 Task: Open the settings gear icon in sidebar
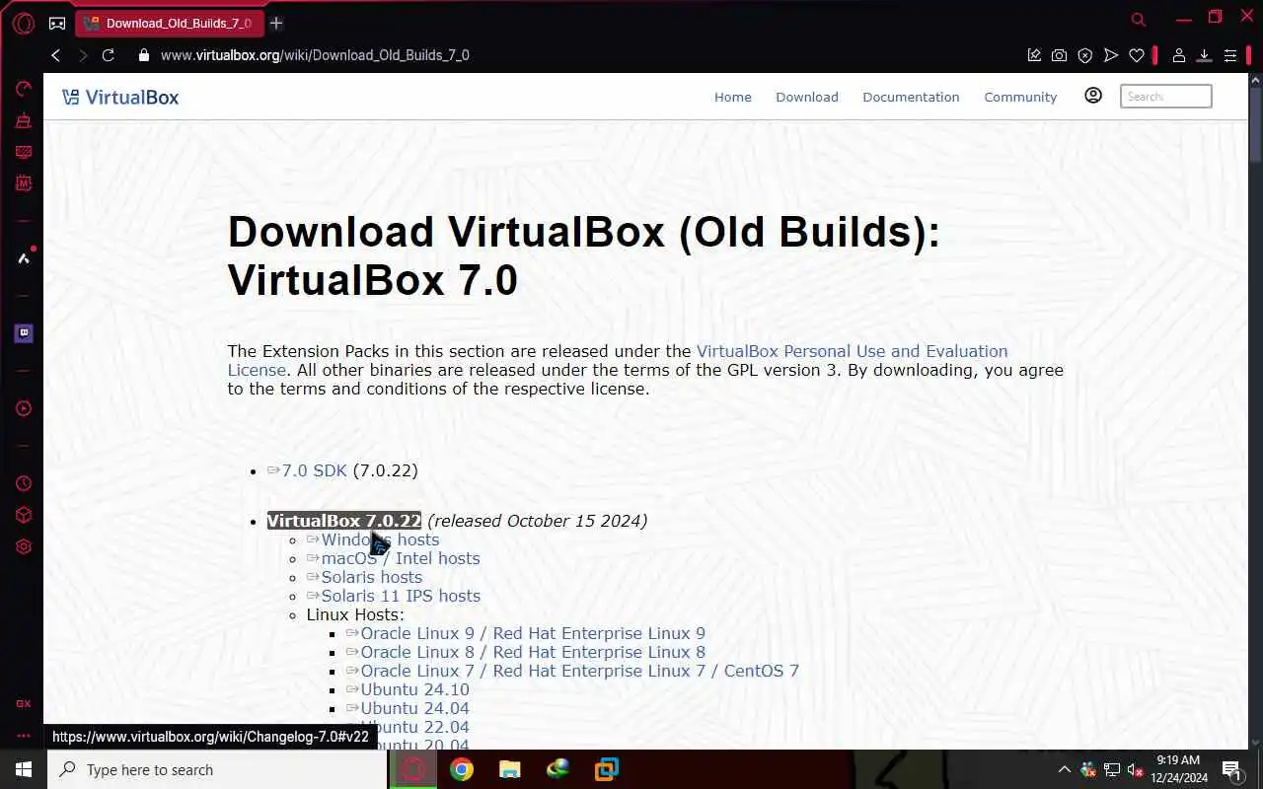(x=24, y=546)
